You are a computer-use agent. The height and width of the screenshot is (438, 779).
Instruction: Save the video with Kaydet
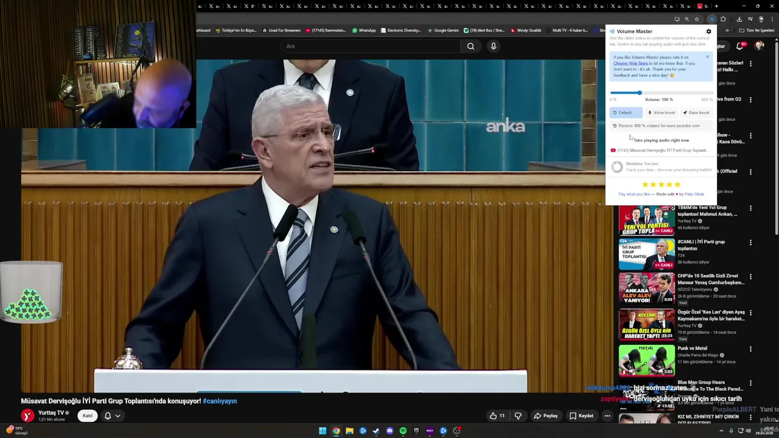581,416
